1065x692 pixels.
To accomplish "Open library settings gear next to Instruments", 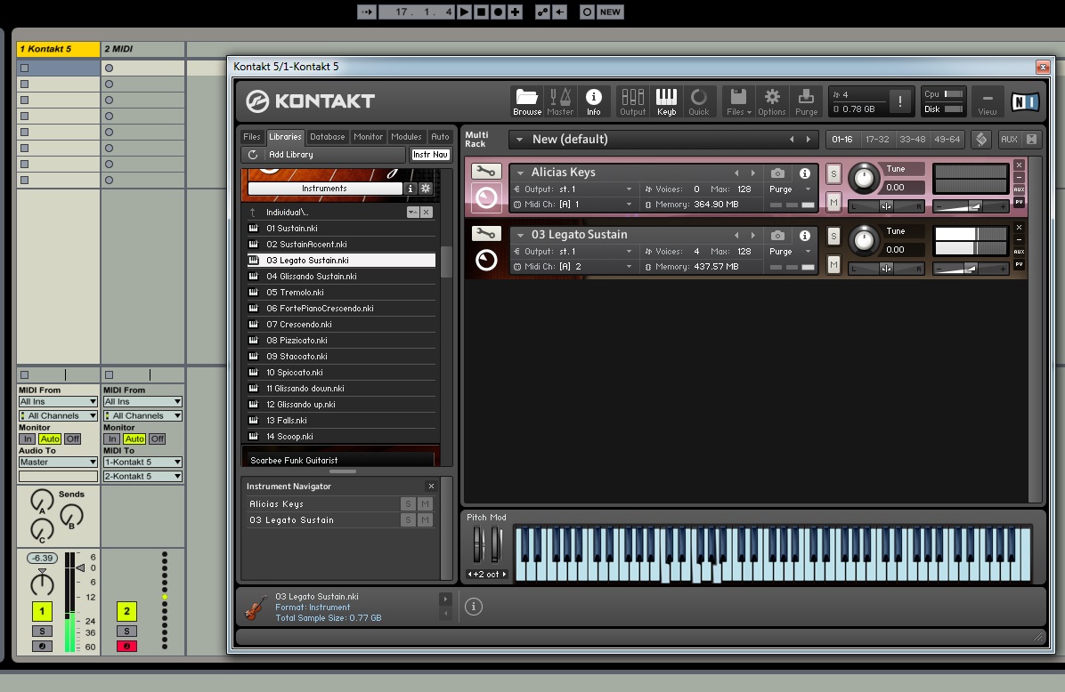I will pyautogui.click(x=426, y=189).
